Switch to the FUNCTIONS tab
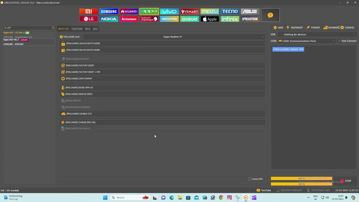Screen dimensions: 359x202 [x=77, y=29]
